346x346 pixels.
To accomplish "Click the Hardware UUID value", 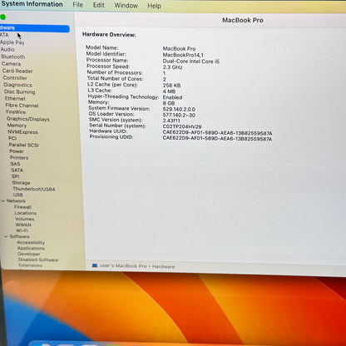I will tap(217, 133).
